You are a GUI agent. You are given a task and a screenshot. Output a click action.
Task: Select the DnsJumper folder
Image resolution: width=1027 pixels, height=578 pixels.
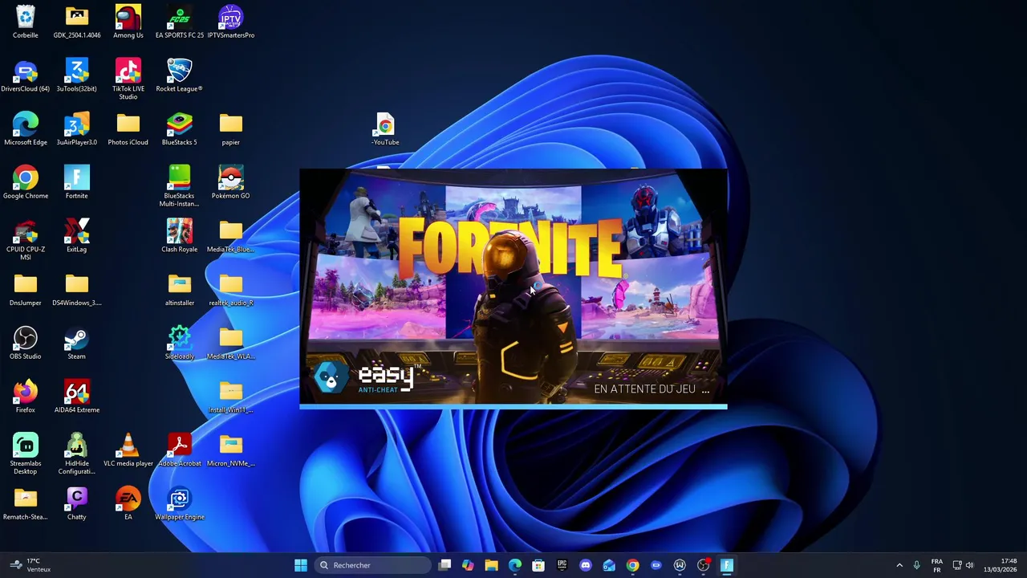coord(26,289)
